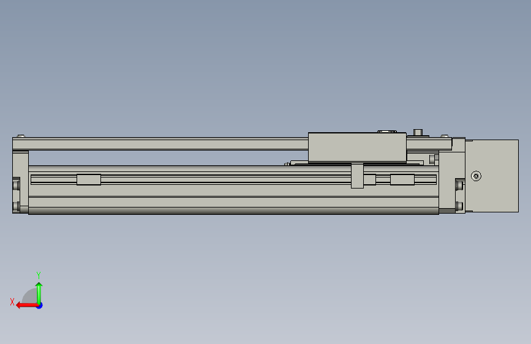
Task: Select the lower bolt on the left end plate
Action: point(16,206)
